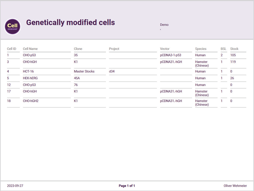This screenshot has width=254, height=191.
Task: Click the "Project" column header
Action: [114, 49]
